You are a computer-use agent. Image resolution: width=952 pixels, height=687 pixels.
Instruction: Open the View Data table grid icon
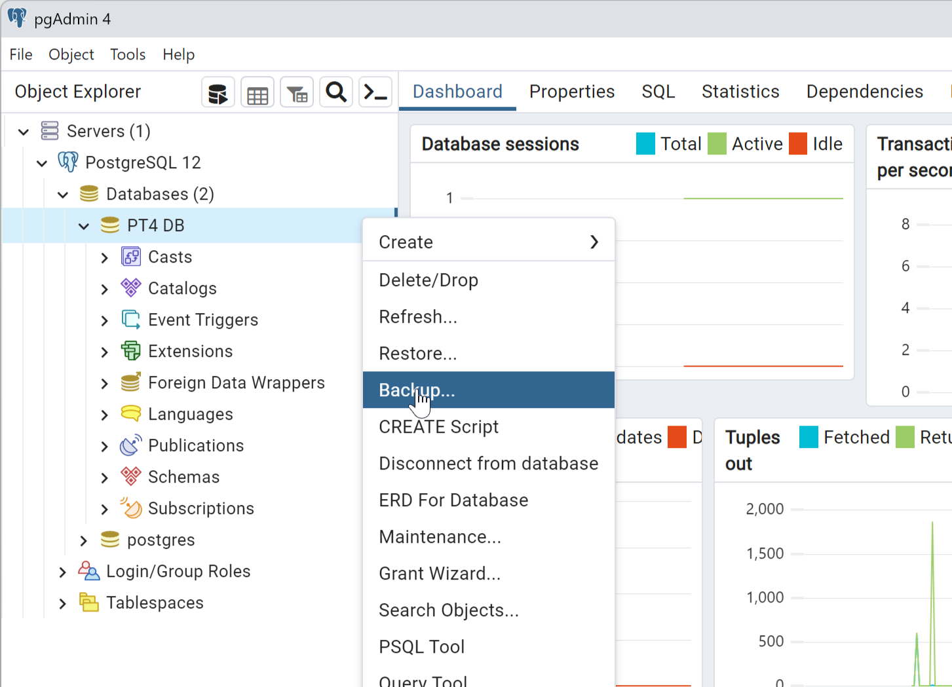point(257,93)
